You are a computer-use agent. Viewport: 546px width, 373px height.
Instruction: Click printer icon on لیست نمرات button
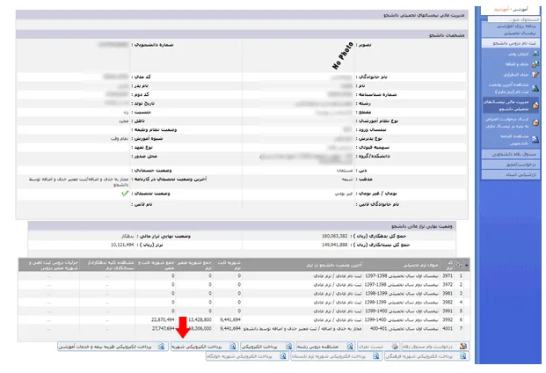coord(395,347)
